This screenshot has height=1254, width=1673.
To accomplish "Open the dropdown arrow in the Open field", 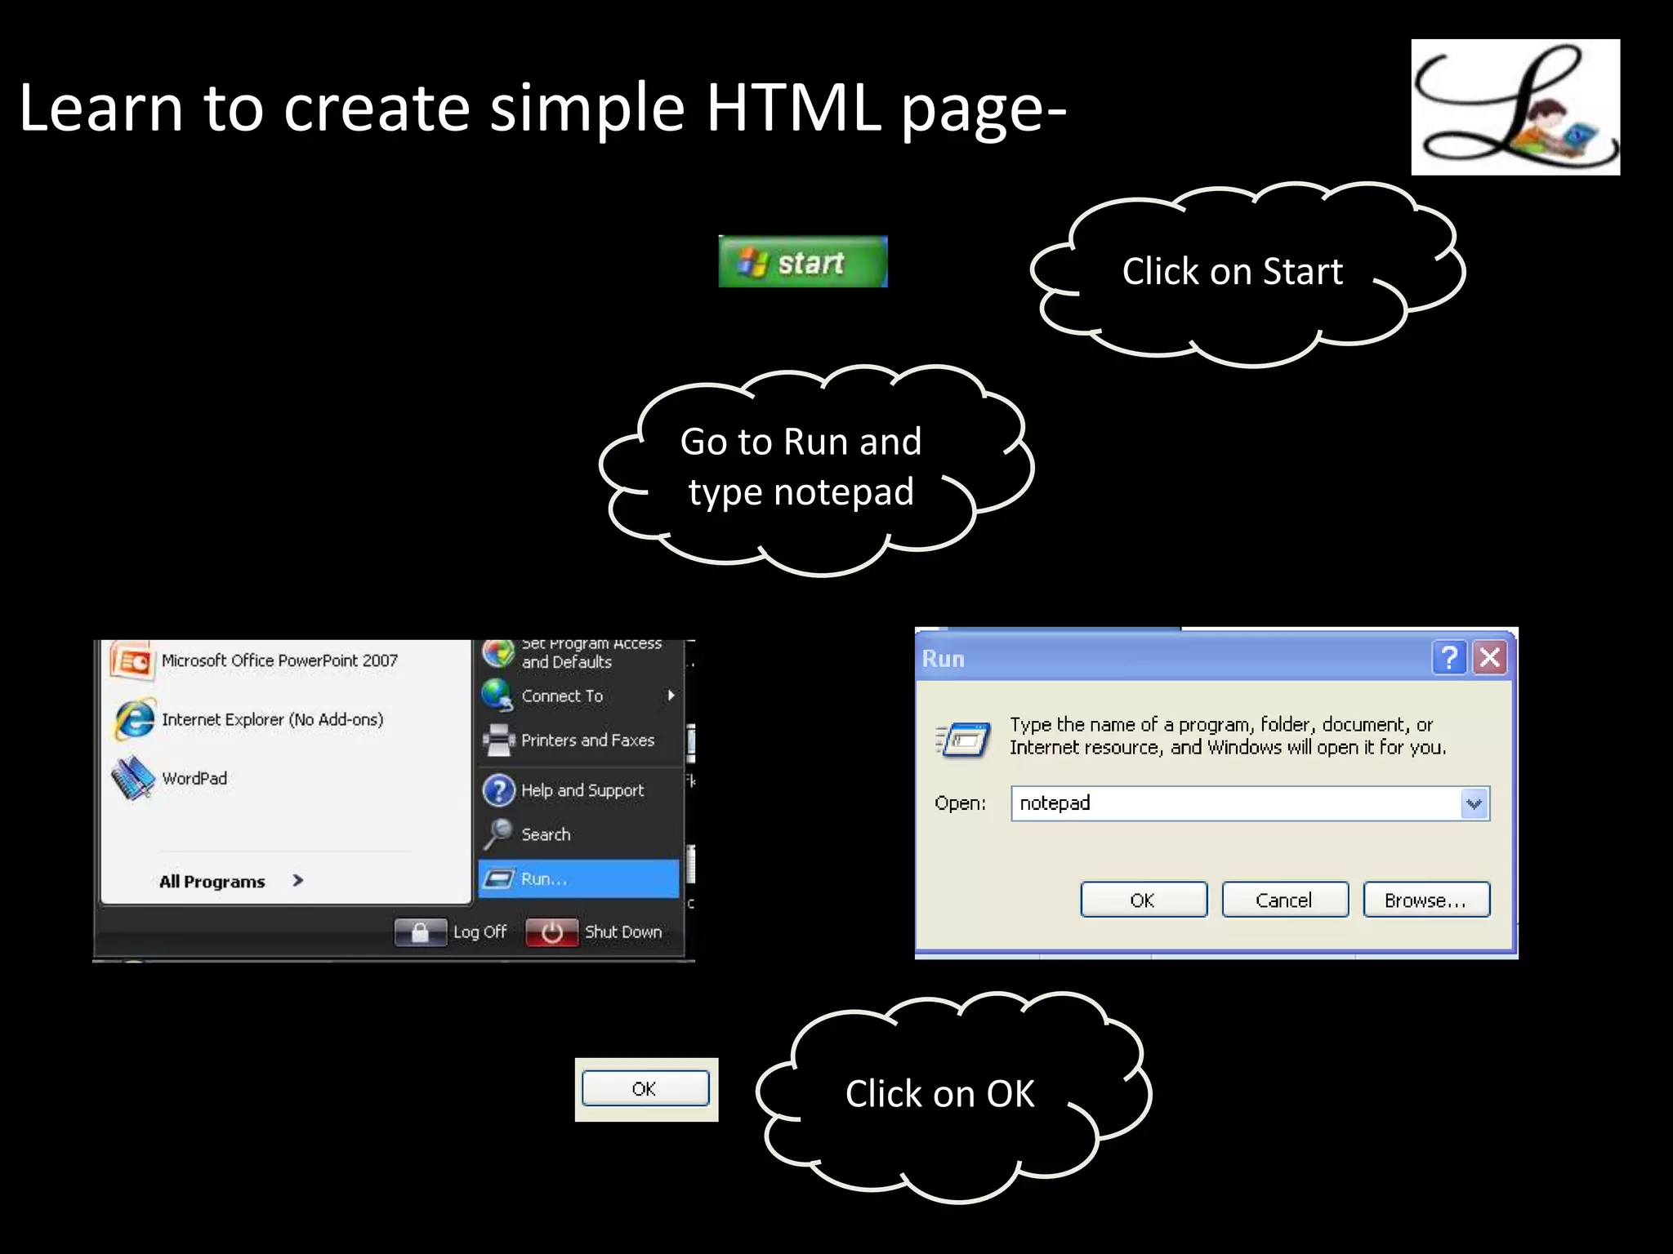I will [x=1474, y=803].
